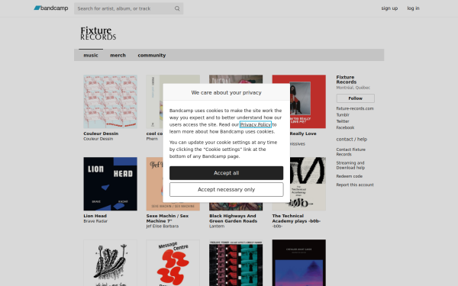This screenshot has height=286, width=458.
Task: Click the Lion Head album title
Action: [95, 216]
